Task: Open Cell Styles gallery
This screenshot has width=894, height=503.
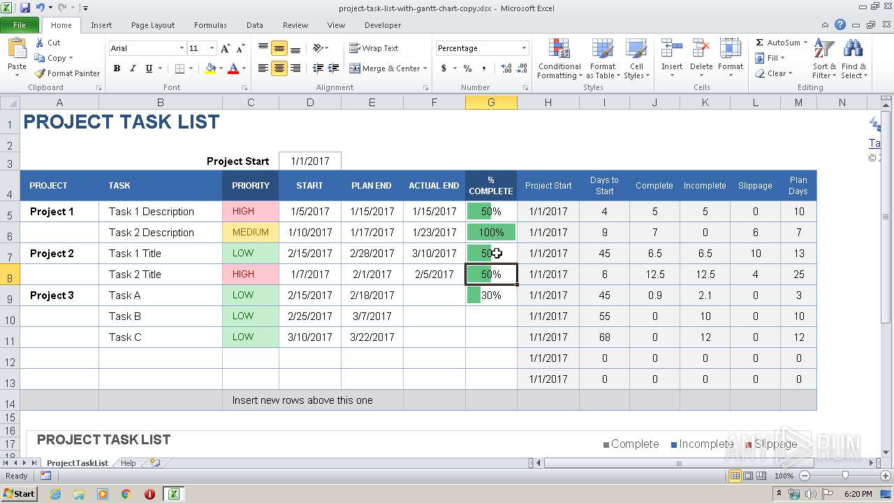Action: tap(636, 59)
